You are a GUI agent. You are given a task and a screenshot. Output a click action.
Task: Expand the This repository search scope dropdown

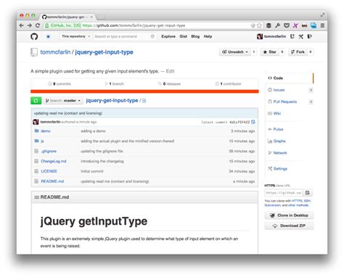click(x=75, y=36)
